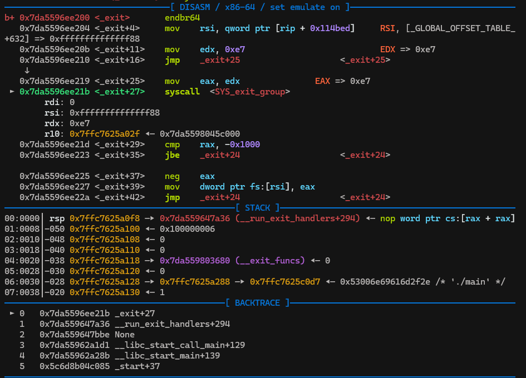Click the BACKTRACE section header
This screenshot has width=526, height=378.
257,303
